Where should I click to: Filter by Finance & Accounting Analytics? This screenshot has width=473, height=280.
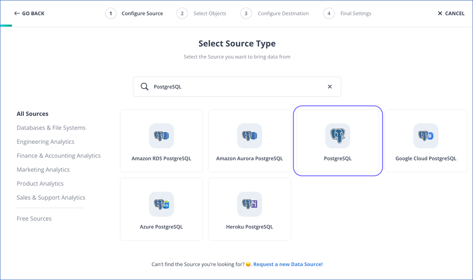[59, 156]
